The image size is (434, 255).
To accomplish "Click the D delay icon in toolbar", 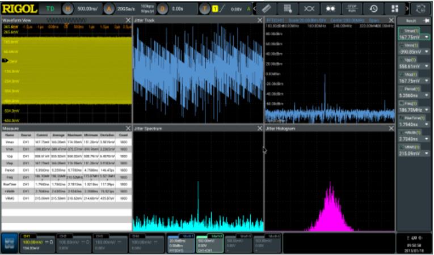I will click(163, 9).
